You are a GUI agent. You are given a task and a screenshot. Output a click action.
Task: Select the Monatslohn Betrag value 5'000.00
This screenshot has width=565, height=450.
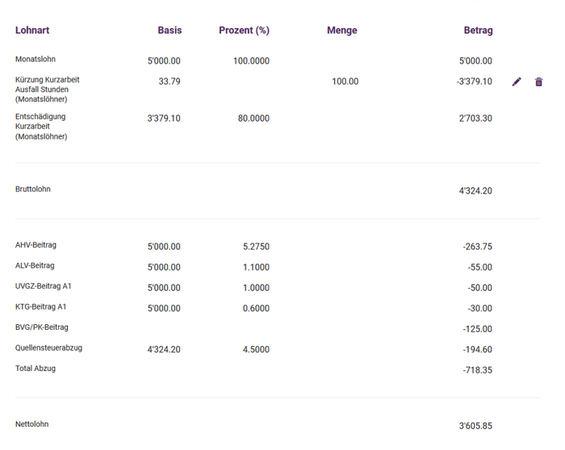[x=475, y=60]
